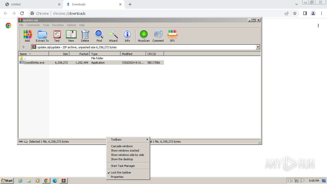
Task: Open the Find magnifier tool
Action: point(99,36)
